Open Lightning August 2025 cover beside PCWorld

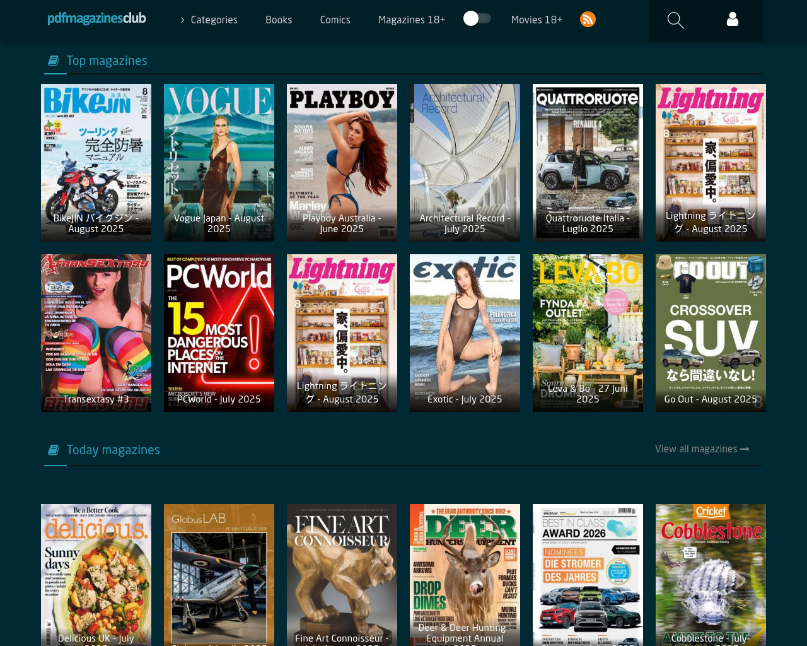pyautogui.click(x=342, y=333)
